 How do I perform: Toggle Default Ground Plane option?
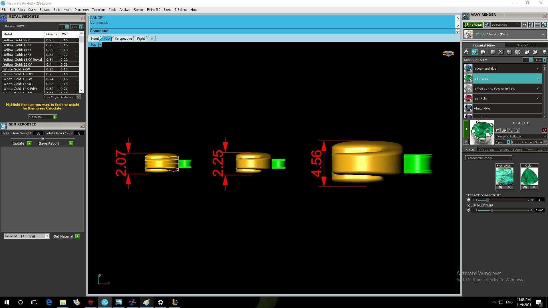pyautogui.click(x=545, y=142)
